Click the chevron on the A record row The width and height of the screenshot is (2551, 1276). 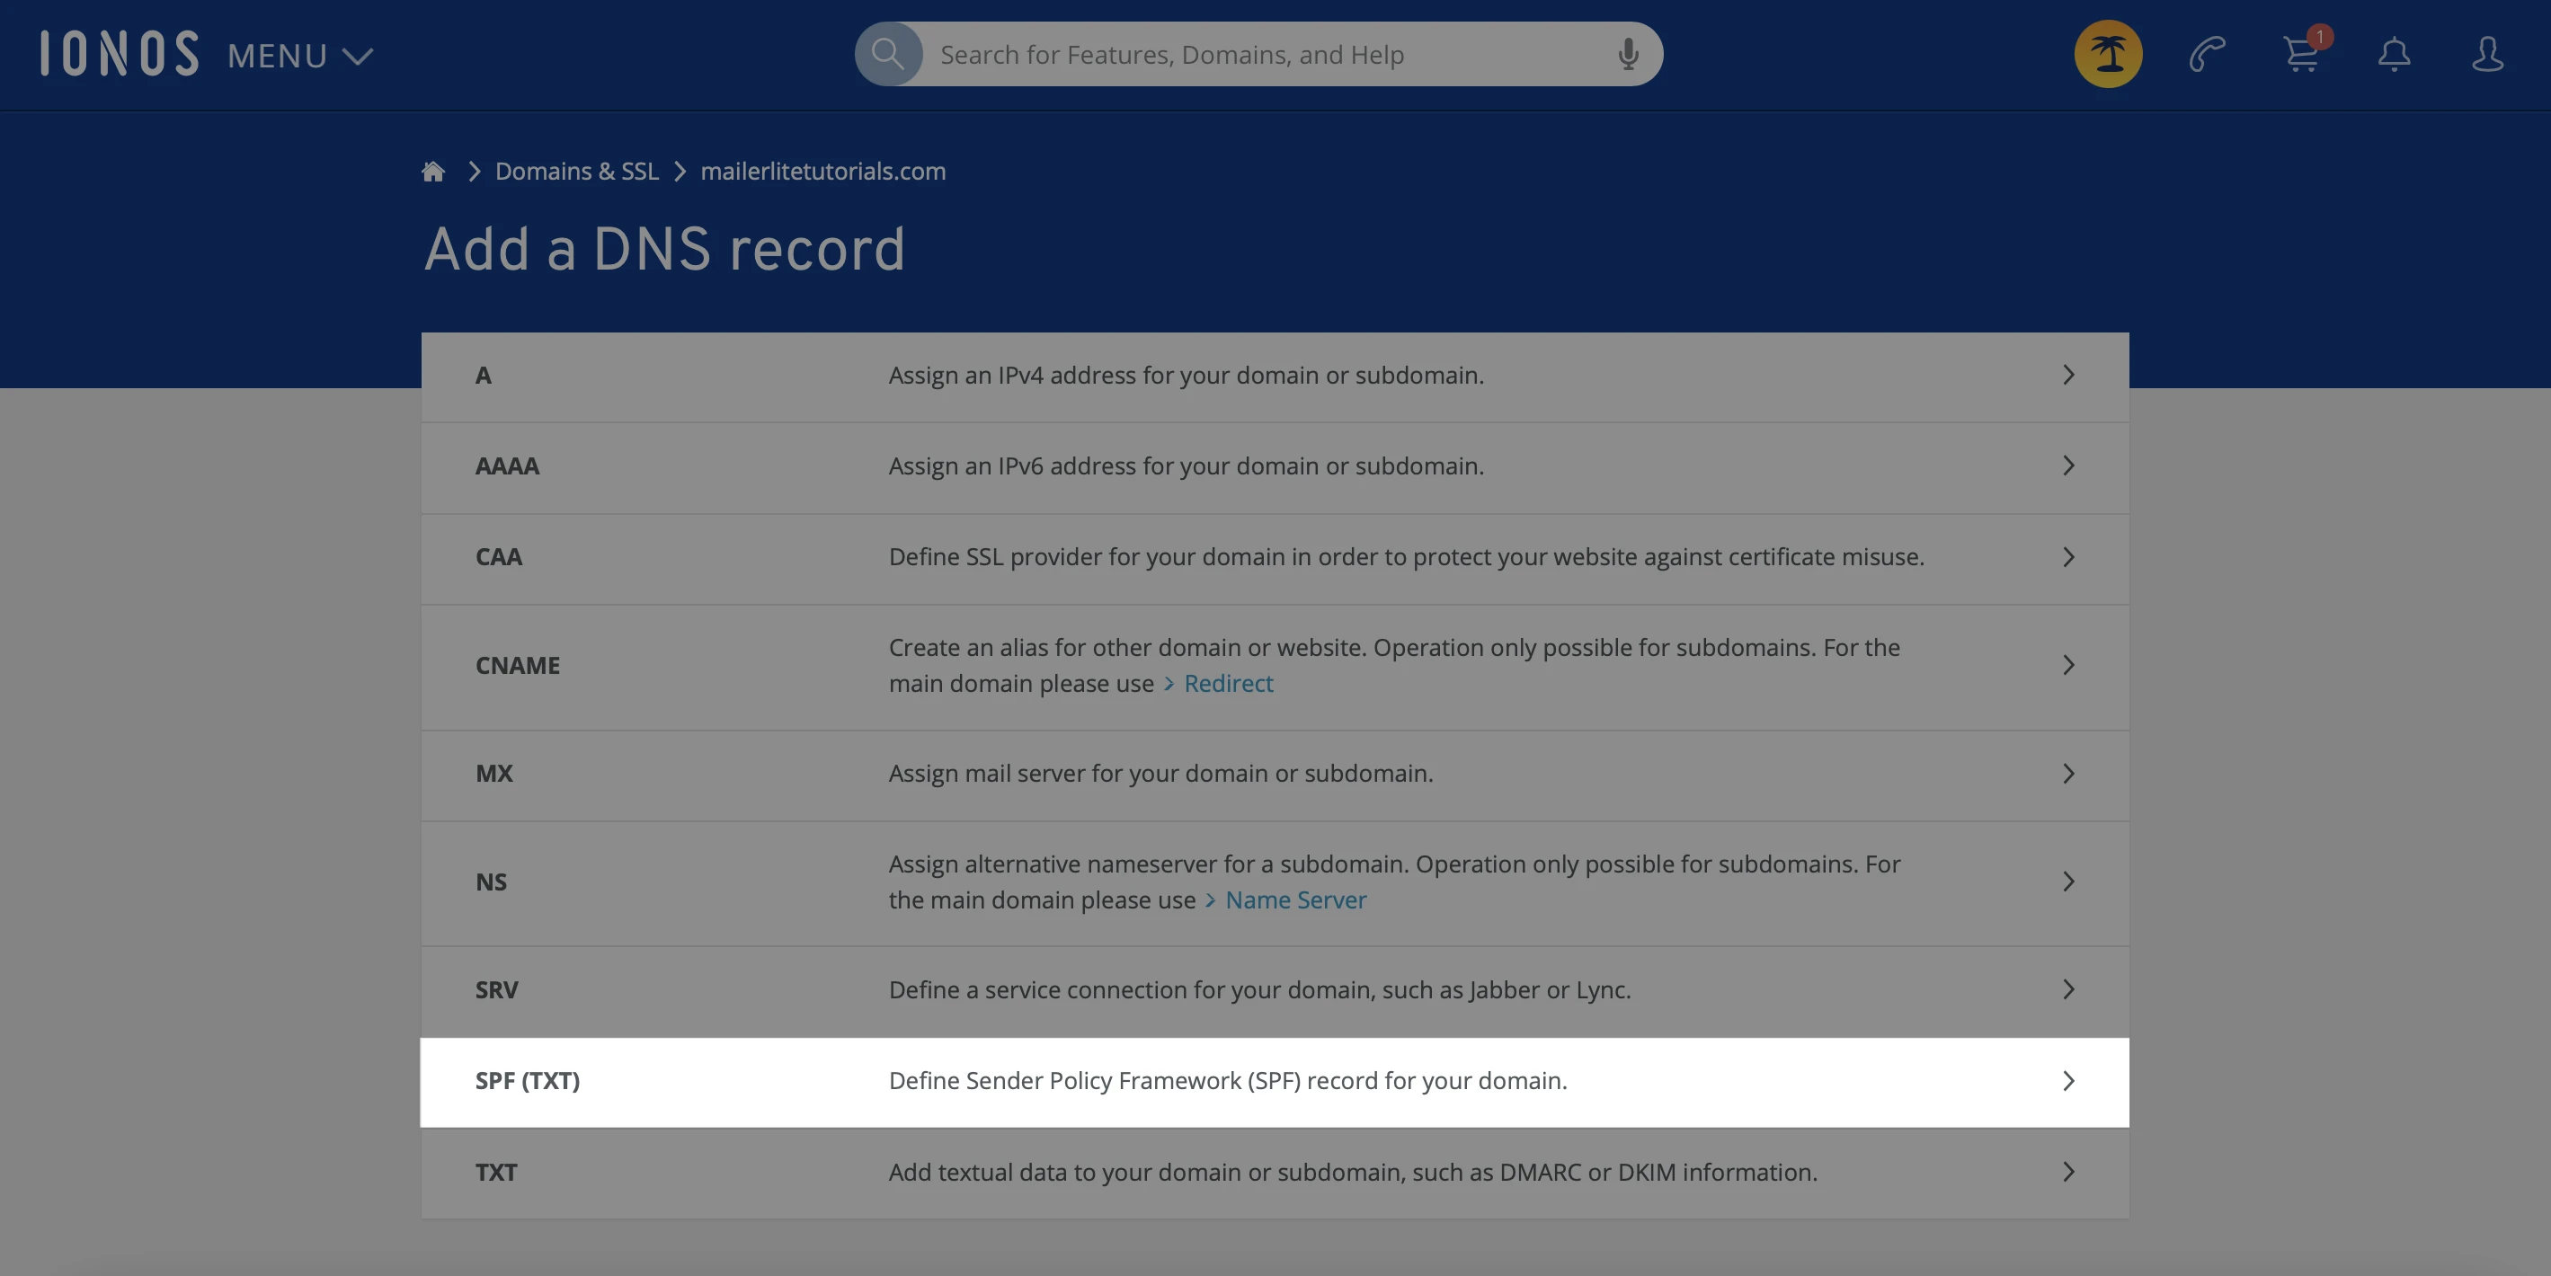[x=2067, y=376]
